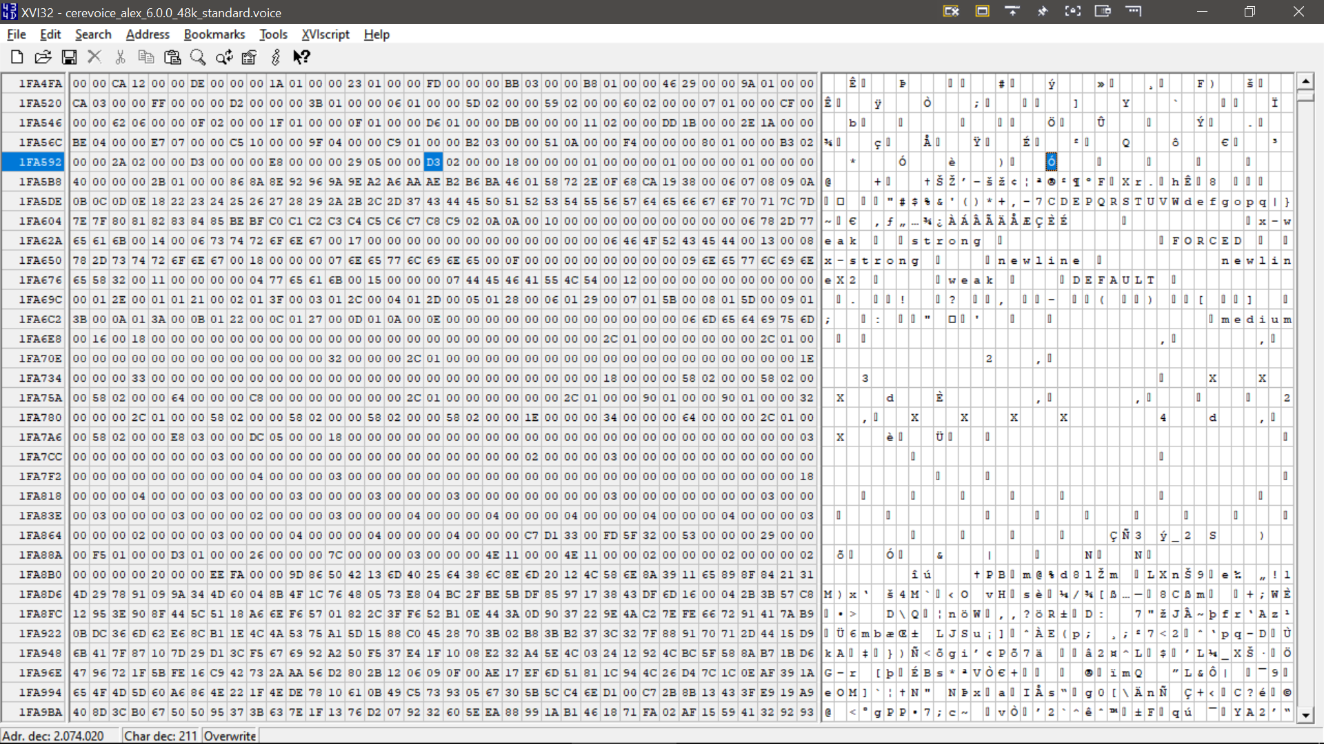This screenshot has width=1324, height=744.
Task: Click the Open file folder icon
Action: pyautogui.click(x=43, y=57)
